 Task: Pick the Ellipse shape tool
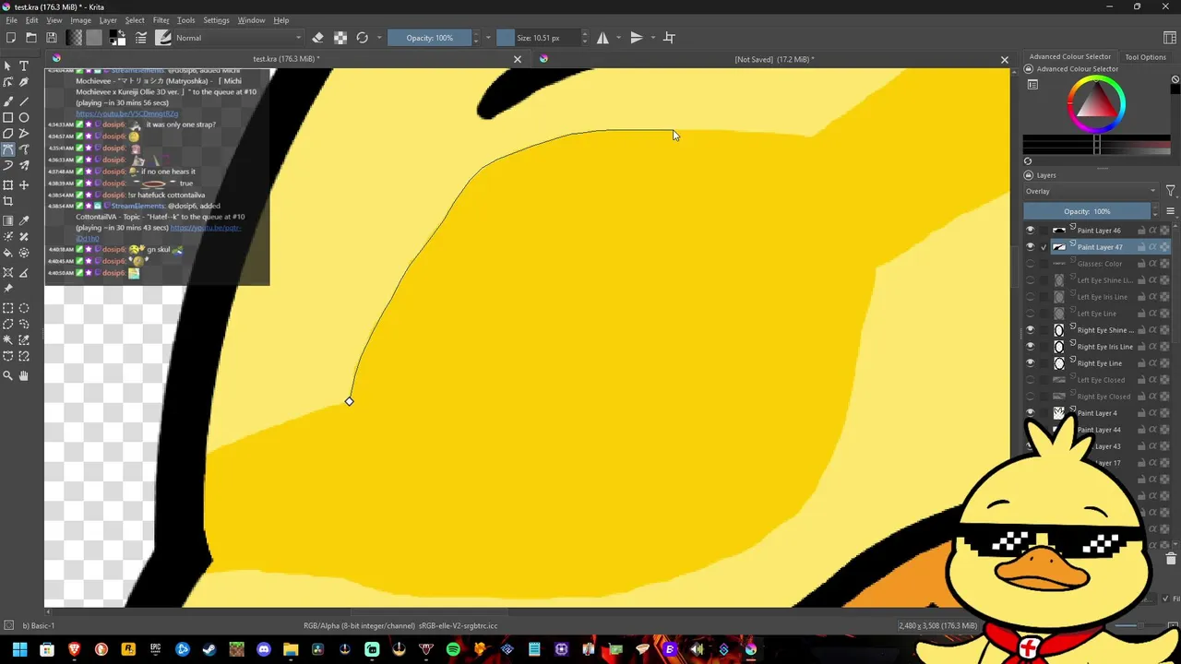pyautogui.click(x=24, y=117)
